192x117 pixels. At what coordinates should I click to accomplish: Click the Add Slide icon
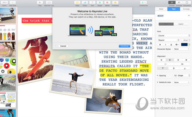[13, 2]
